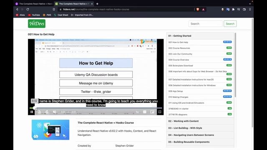267x150 pixels.
Task: Open the tab list dropdown arrow
Action: [250, 4]
